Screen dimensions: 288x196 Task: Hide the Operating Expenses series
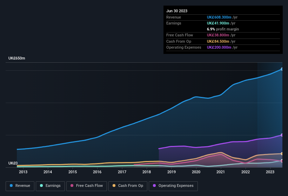point(173,185)
